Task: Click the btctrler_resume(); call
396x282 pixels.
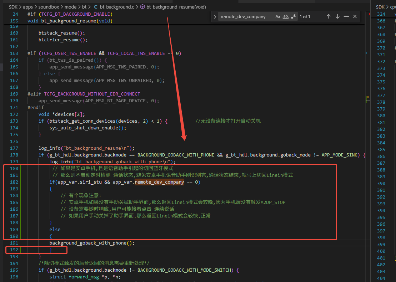Action: click(x=63, y=40)
